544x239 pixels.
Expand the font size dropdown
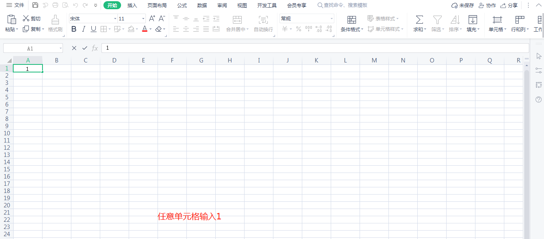144,19
